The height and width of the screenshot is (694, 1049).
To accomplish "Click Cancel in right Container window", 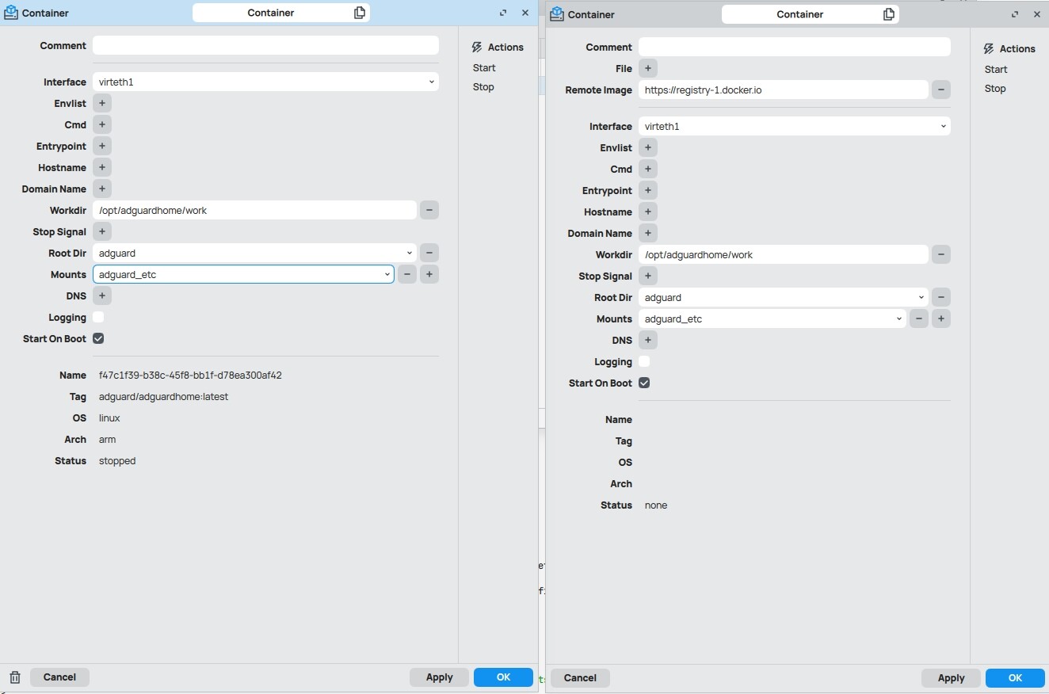I will pyautogui.click(x=580, y=678).
